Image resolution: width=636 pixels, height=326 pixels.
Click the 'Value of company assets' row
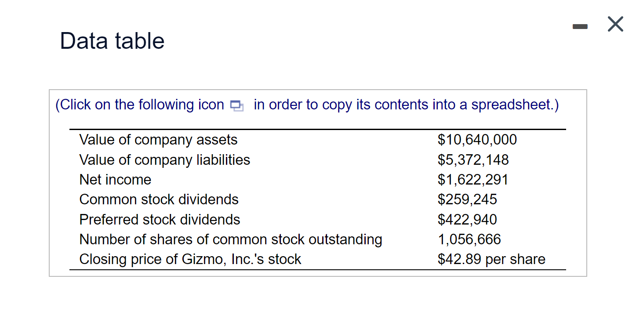click(x=158, y=140)
